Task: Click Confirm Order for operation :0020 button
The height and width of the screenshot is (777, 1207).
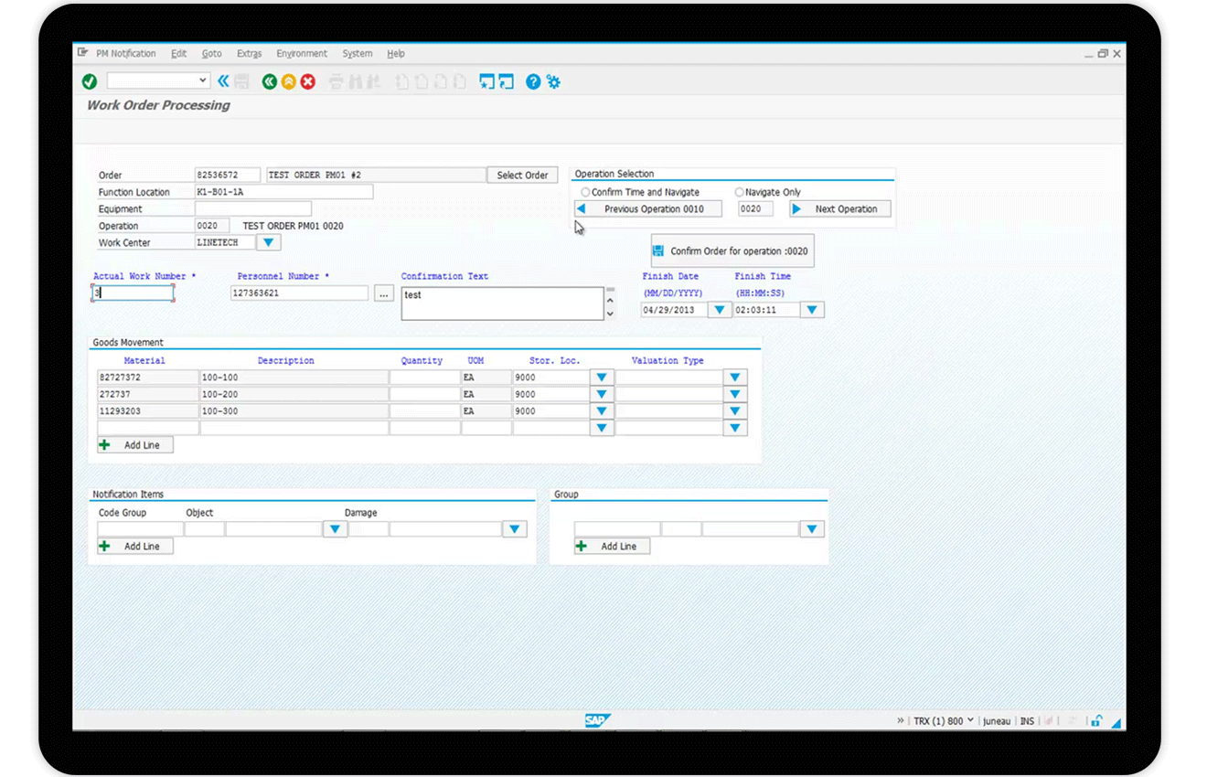Action: pos(732,251)
